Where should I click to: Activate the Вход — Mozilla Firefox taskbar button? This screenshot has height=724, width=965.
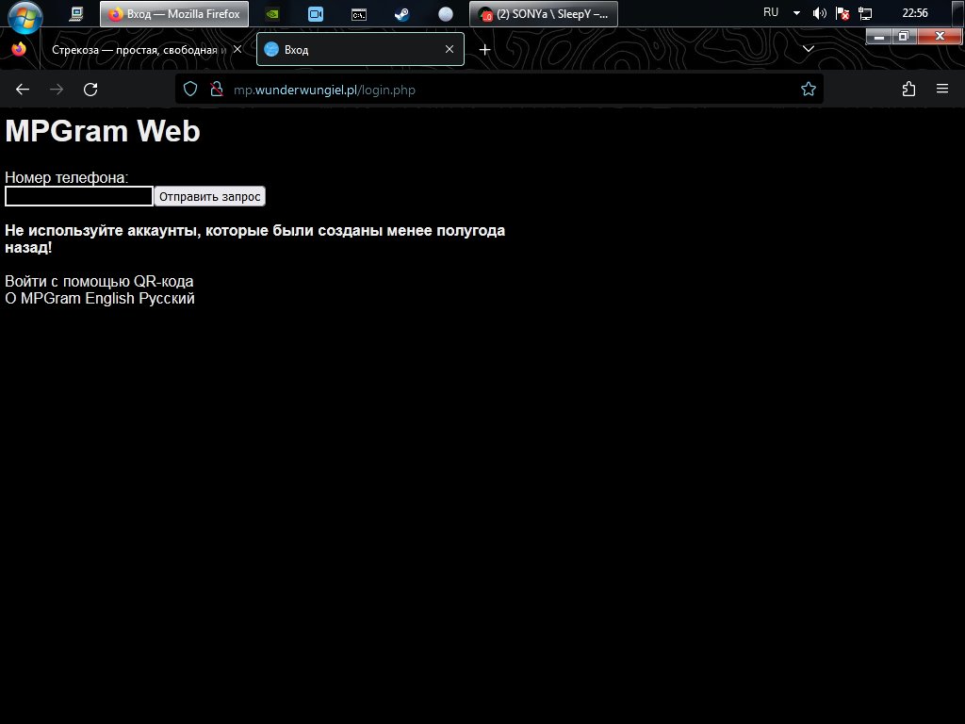(174, 14)
